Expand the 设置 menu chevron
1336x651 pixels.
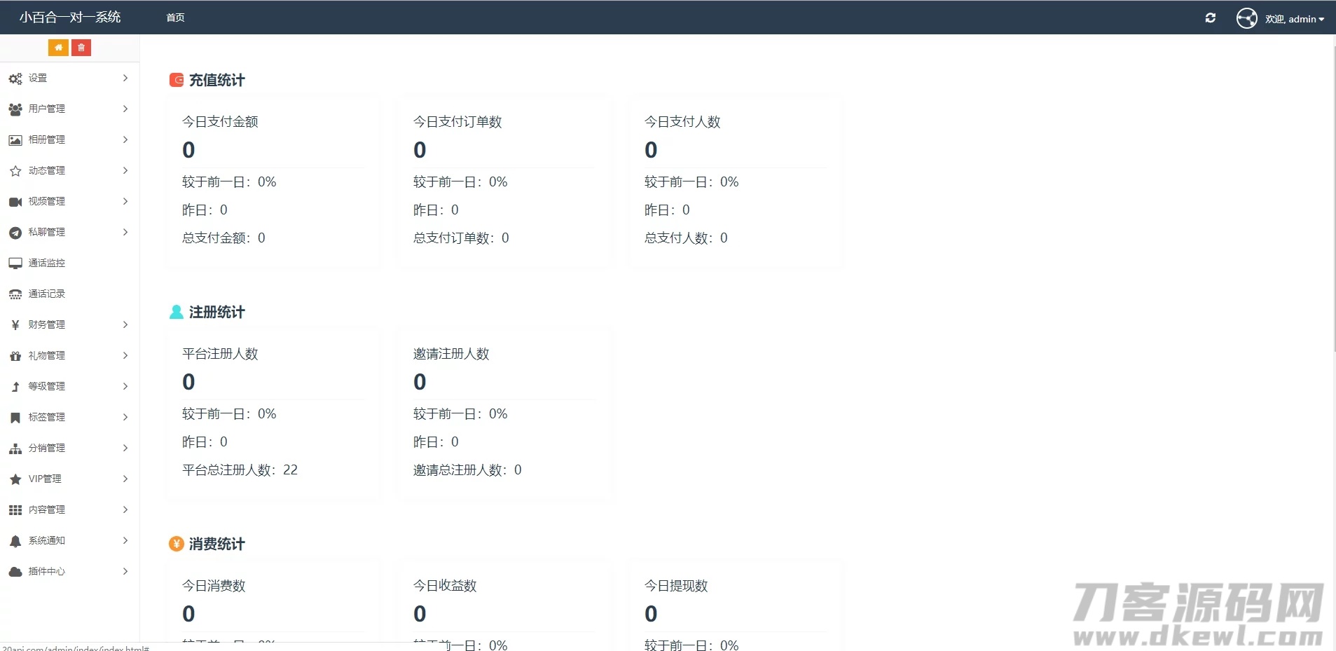tap(125, 78)
